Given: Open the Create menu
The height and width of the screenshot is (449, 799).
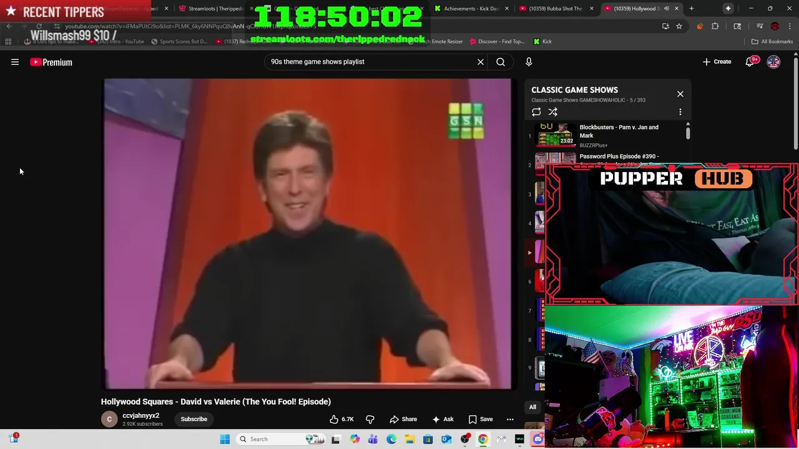Looking at the screenshot, I should point(717,62).
